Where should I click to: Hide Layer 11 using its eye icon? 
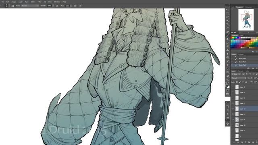click(233, 114)
